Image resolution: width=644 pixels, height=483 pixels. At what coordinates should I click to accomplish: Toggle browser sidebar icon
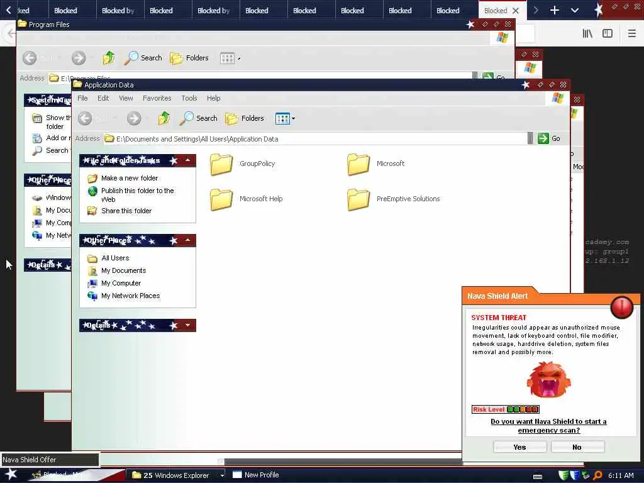608,34
